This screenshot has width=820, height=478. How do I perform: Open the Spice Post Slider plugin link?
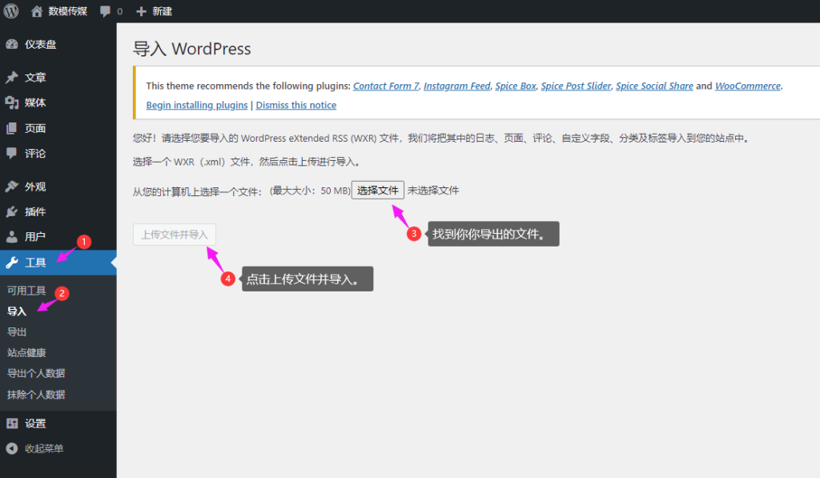click(576, 86)
